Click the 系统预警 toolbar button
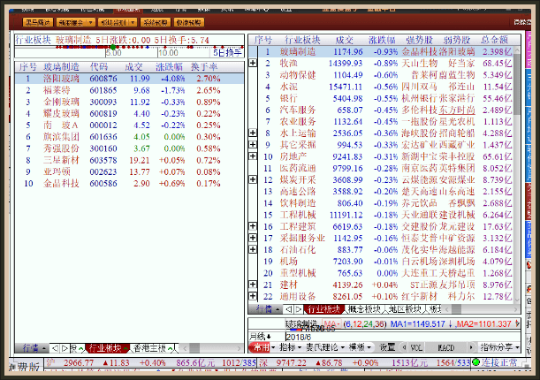This screenshot has width=540, height=380. [x=156, y=23]
